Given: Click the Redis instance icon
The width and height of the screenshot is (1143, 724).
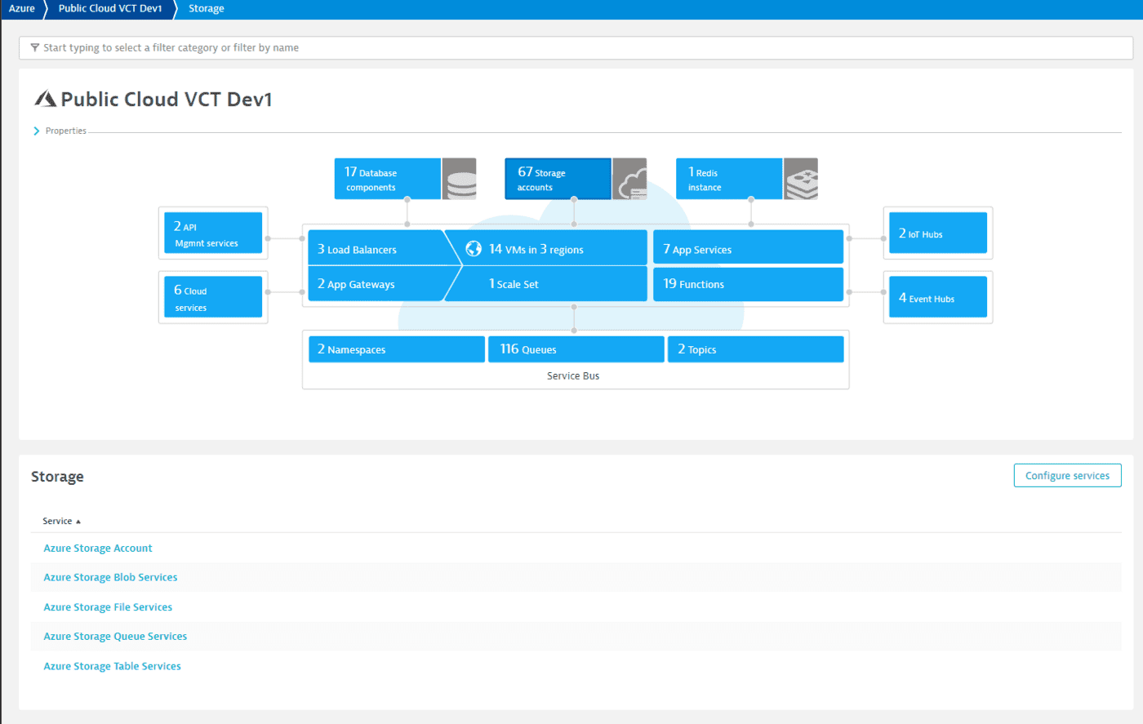Looking at the screenshot, I should 801,179.
